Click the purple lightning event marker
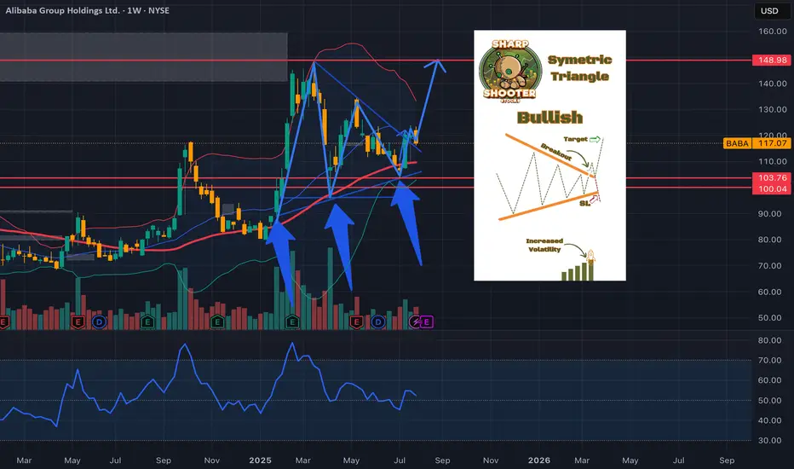 [x=416, y=321]
